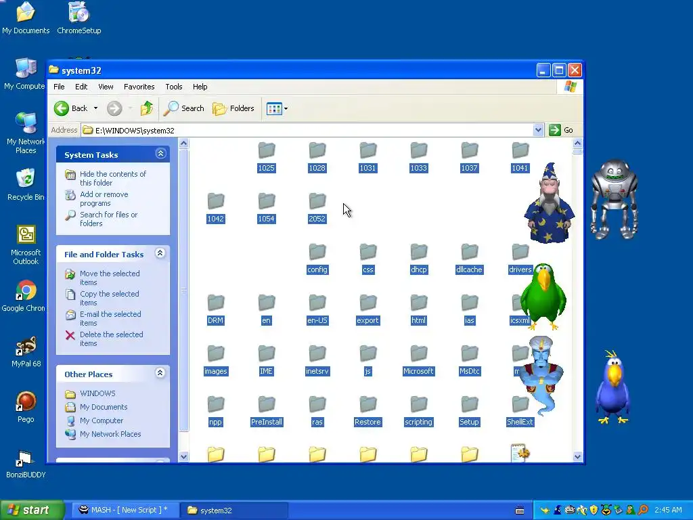
Task: Open the Edit menu
Action: [x=81, y=87]
